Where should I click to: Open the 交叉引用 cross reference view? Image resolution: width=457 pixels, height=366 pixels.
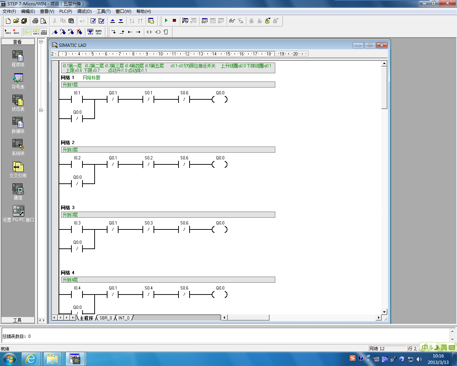(x=18, y=170)
